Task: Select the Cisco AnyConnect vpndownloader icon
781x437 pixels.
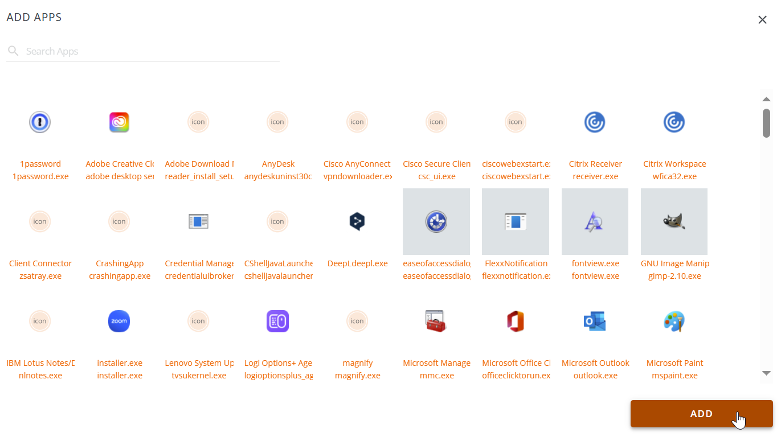Action: coord(357,122)
